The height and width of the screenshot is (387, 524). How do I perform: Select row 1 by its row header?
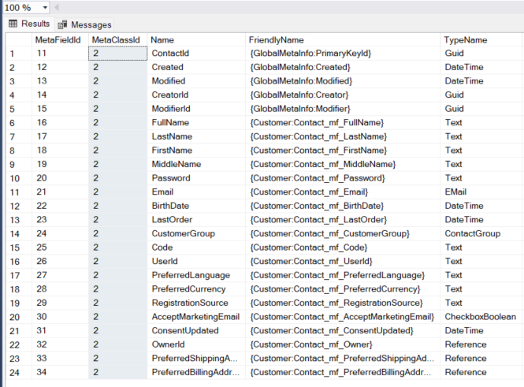[16, 54]
